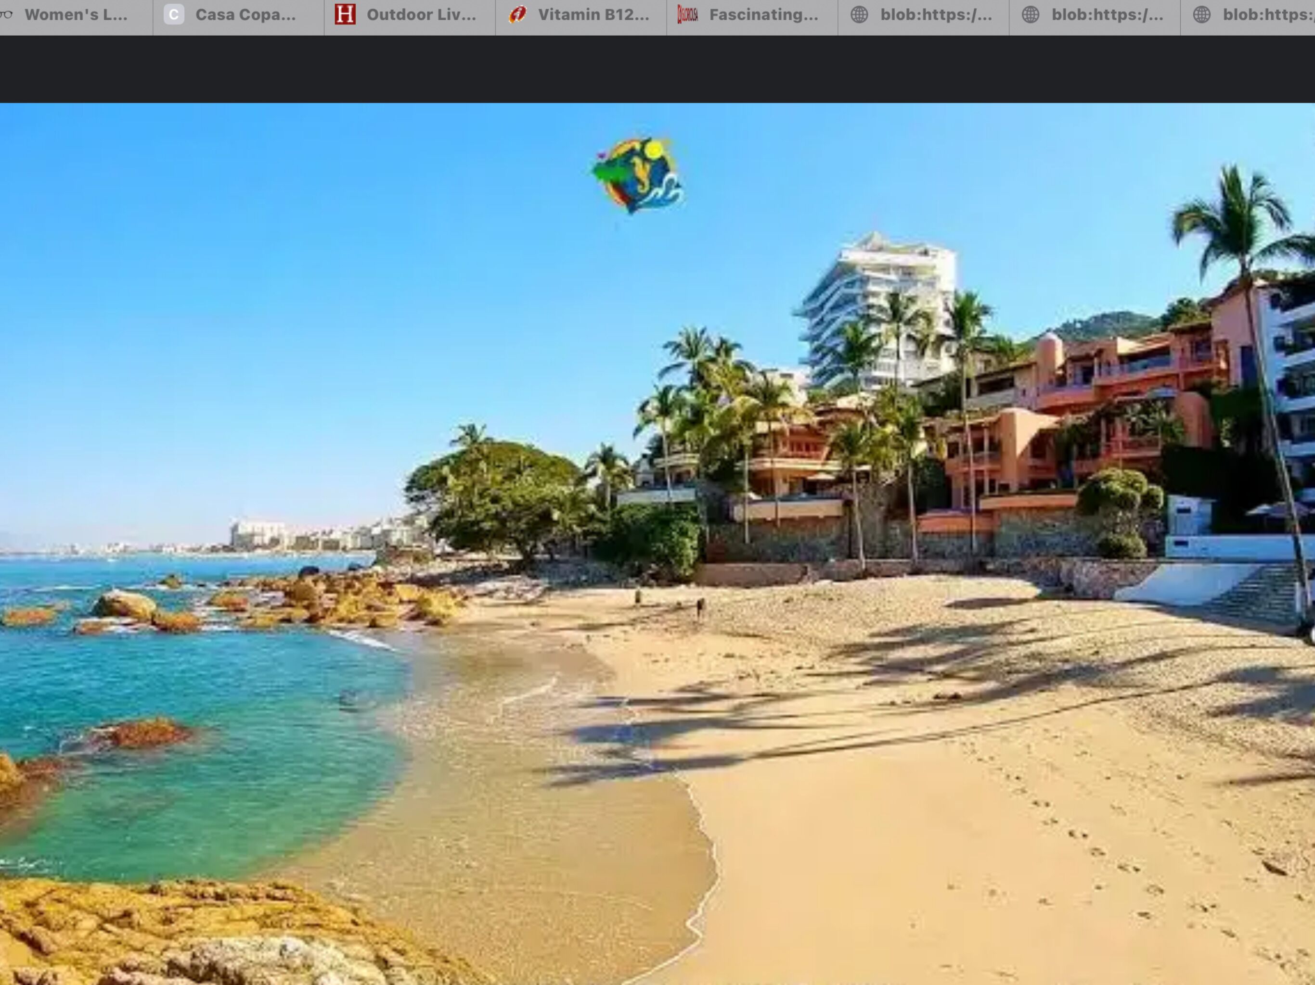Click the red H favicon on Outdoor Liv tab

pos(345,14)
